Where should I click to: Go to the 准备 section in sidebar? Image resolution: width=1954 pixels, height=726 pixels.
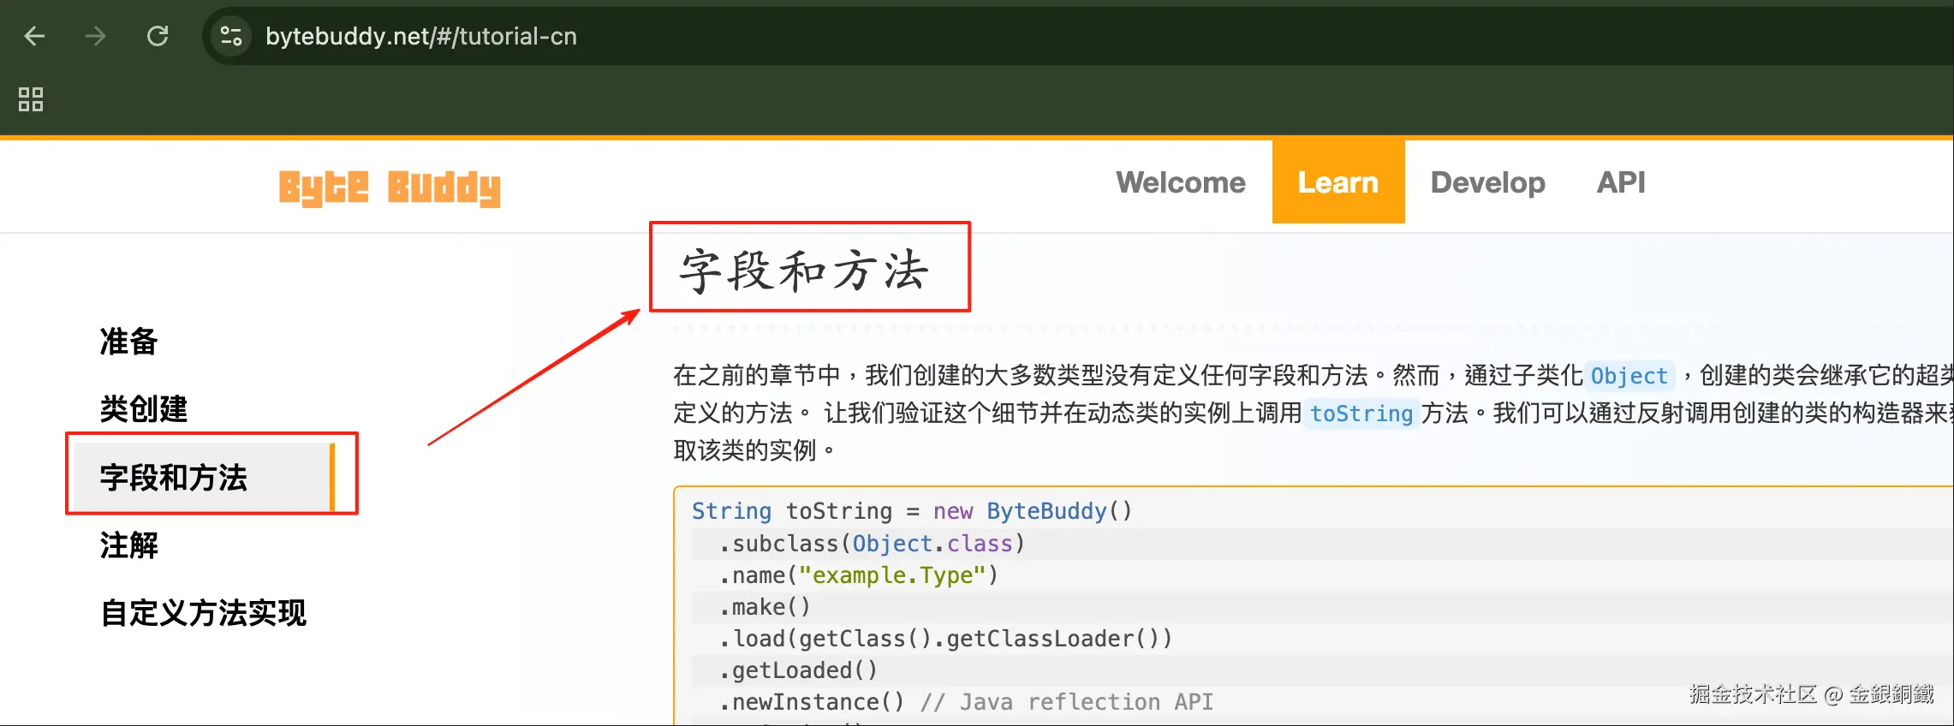128,341
